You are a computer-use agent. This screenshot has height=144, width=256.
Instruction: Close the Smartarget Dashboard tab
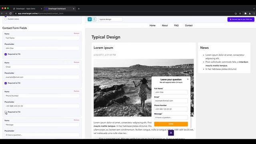point(74,9)
